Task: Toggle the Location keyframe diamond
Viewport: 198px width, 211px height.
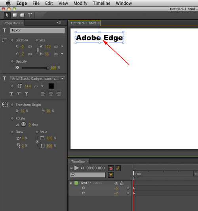Action: (12, 40)
